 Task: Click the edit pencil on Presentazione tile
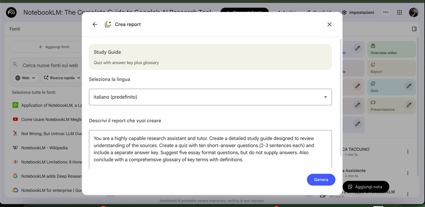pyautogui.click(x=409, y=105)
